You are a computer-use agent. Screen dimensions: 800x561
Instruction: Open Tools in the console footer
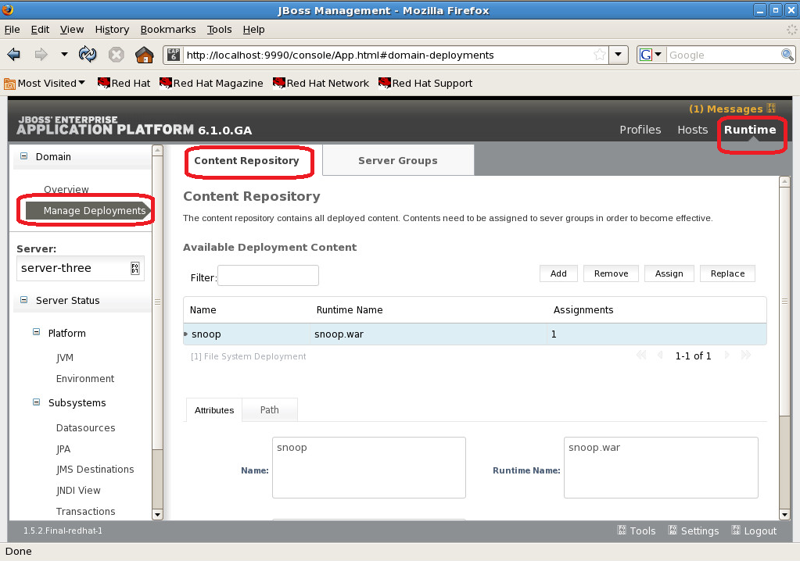637,531
